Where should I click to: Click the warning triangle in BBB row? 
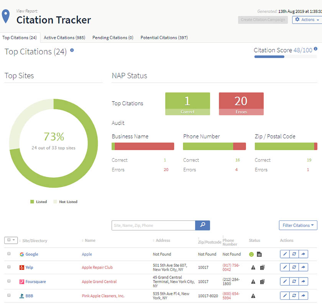click(253, 296)
